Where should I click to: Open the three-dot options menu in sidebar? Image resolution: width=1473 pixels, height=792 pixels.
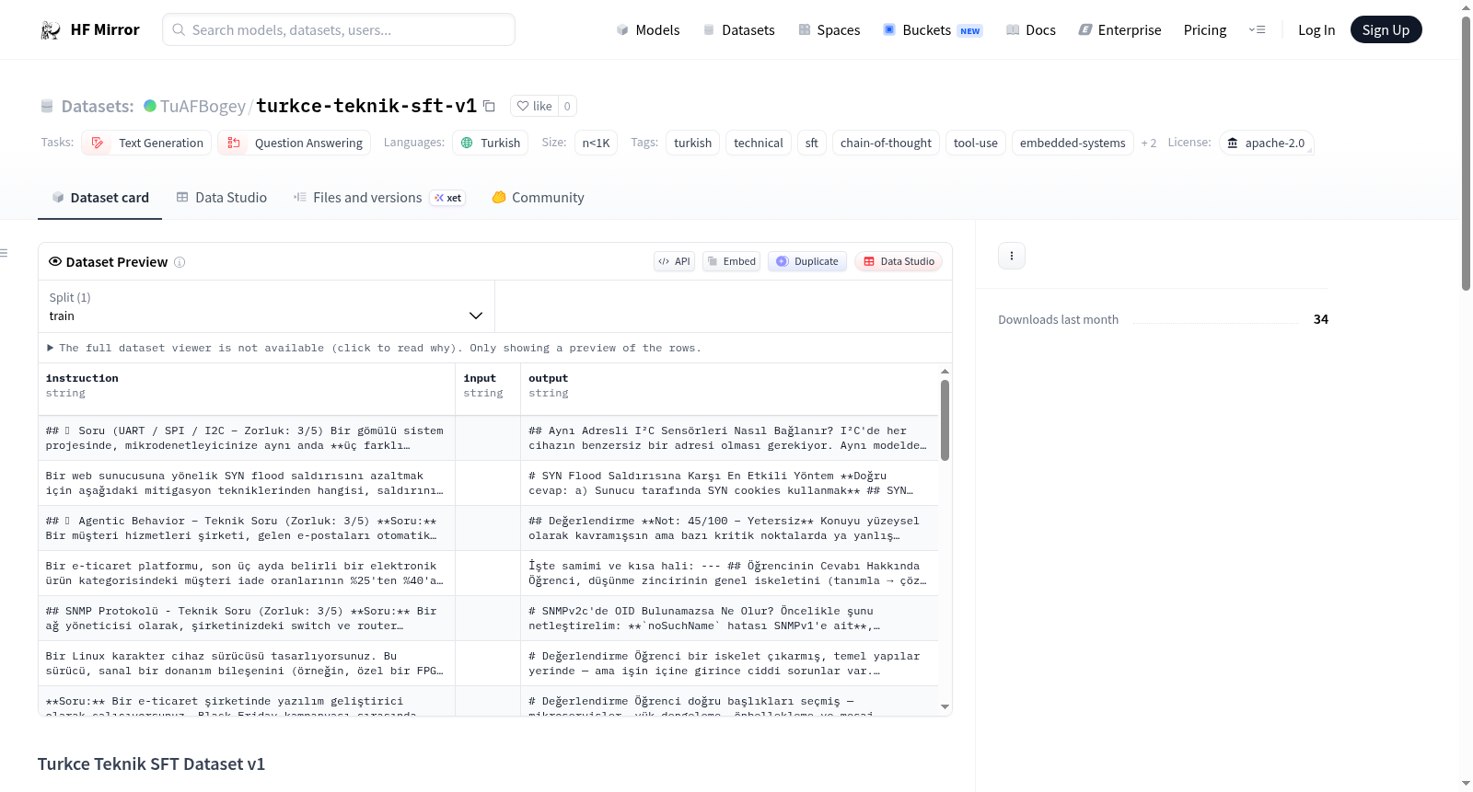pyautogui.click(x=1012, y=256)
